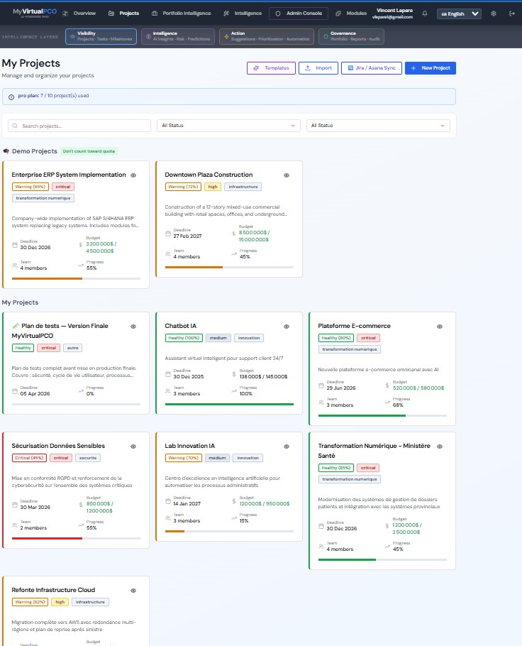
Task: Click the dollar icon on Lab Innovation IA
Action: click(234, 501)
